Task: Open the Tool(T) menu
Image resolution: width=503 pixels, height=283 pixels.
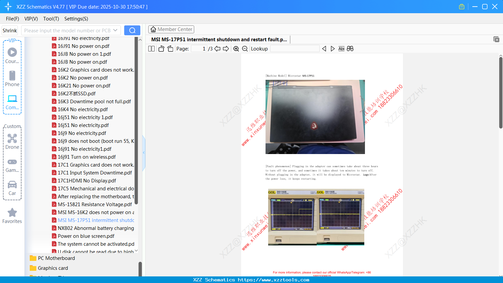Action: [x=51, y=19]
